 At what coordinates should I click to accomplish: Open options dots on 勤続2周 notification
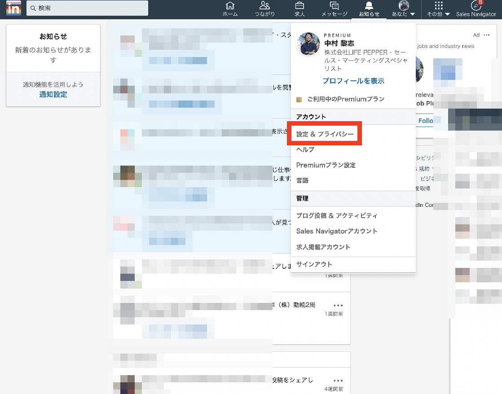pyautogui.click(x=338, y=305)
